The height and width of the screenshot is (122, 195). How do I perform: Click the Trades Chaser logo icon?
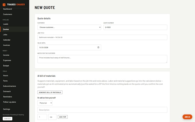4,5
